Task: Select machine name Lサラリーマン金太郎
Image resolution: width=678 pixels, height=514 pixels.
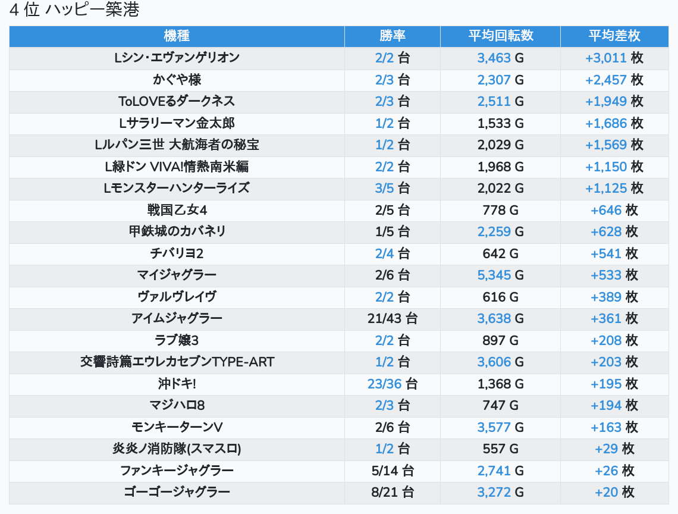Action: tap(177, 123)
